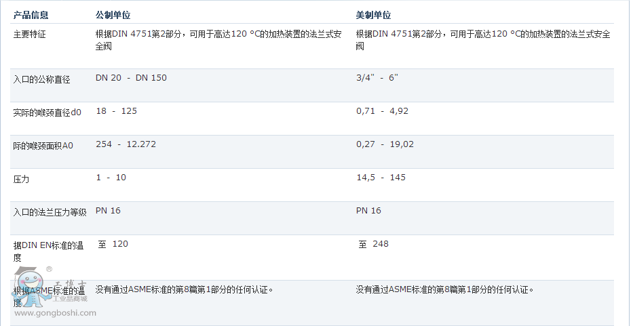Screen dimensions: 633x326
Task: Click PN 16 in the 公制单位 column
Action: (x=108, y=211)
